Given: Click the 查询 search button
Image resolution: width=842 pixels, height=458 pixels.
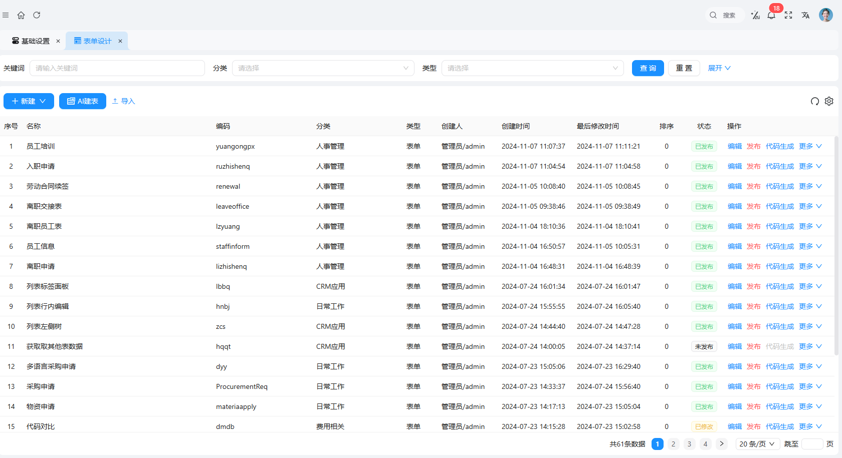Looking at the screenshot, I should [648, 68].
